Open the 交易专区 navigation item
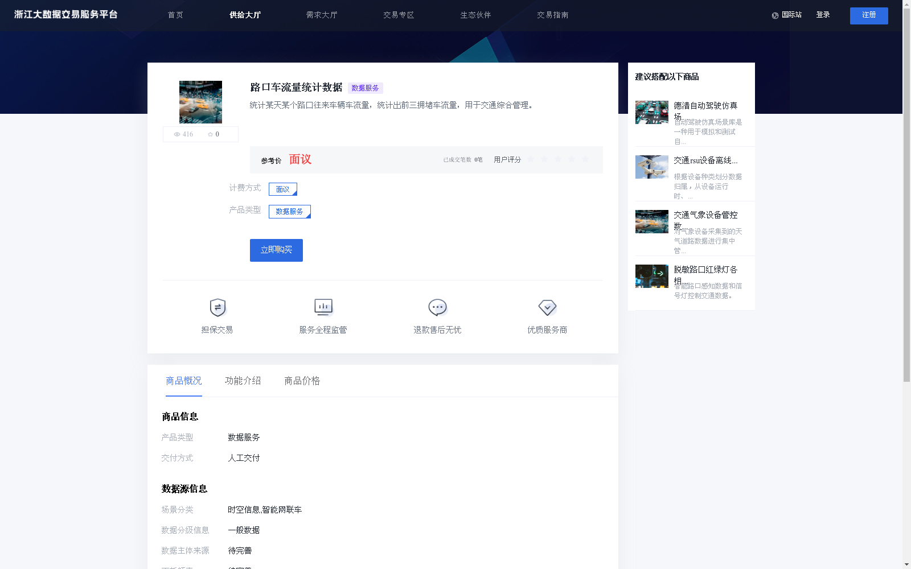This screenshot has width=911, height=569. pyautogui.click(x=399, y=15)
